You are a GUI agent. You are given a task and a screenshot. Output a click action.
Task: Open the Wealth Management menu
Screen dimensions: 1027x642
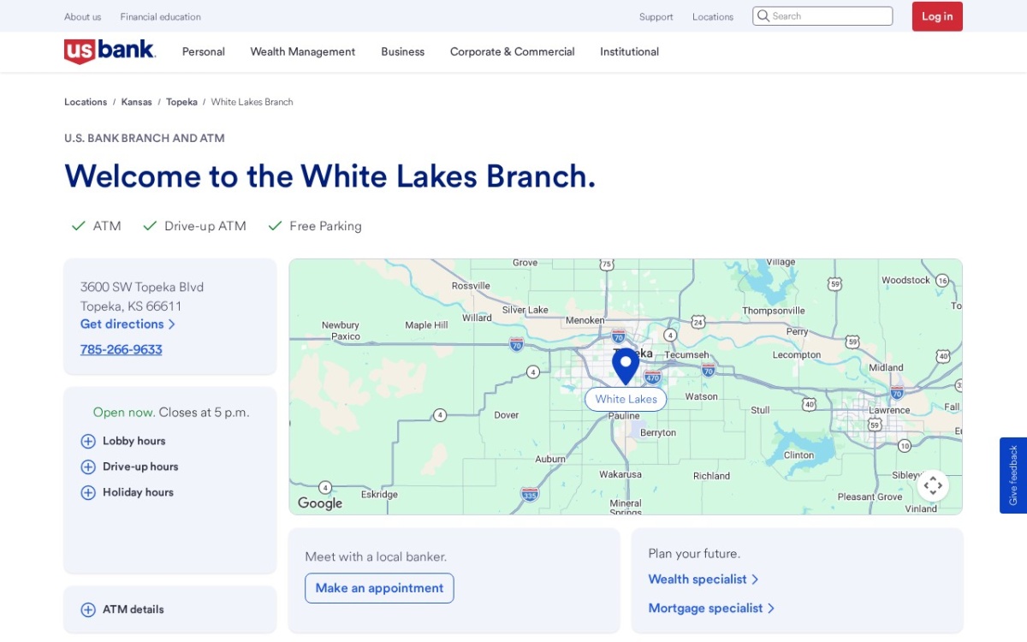[x=303, y=51]
